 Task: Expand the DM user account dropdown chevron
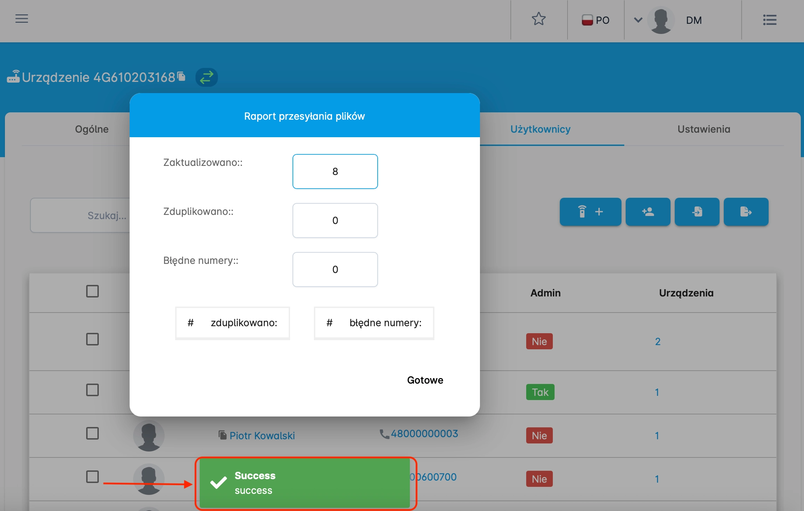pos(638,20)
